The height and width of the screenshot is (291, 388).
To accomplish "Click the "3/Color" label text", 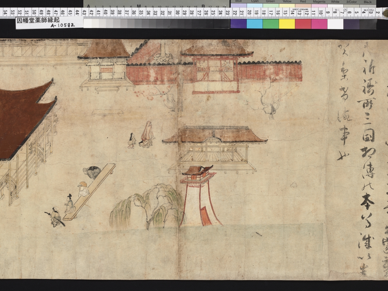I will pyautogui.click(x=351, y=2).
